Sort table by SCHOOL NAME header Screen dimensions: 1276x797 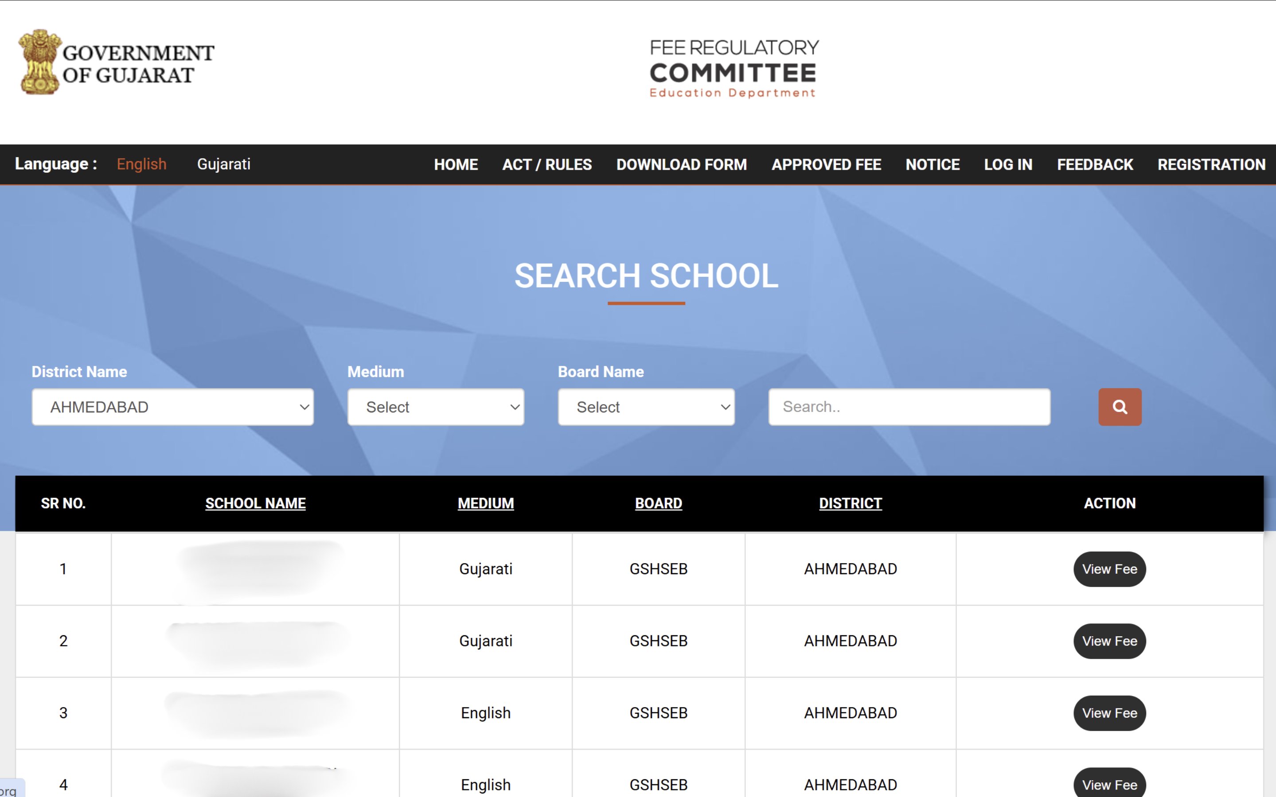(x=255, y=503)
